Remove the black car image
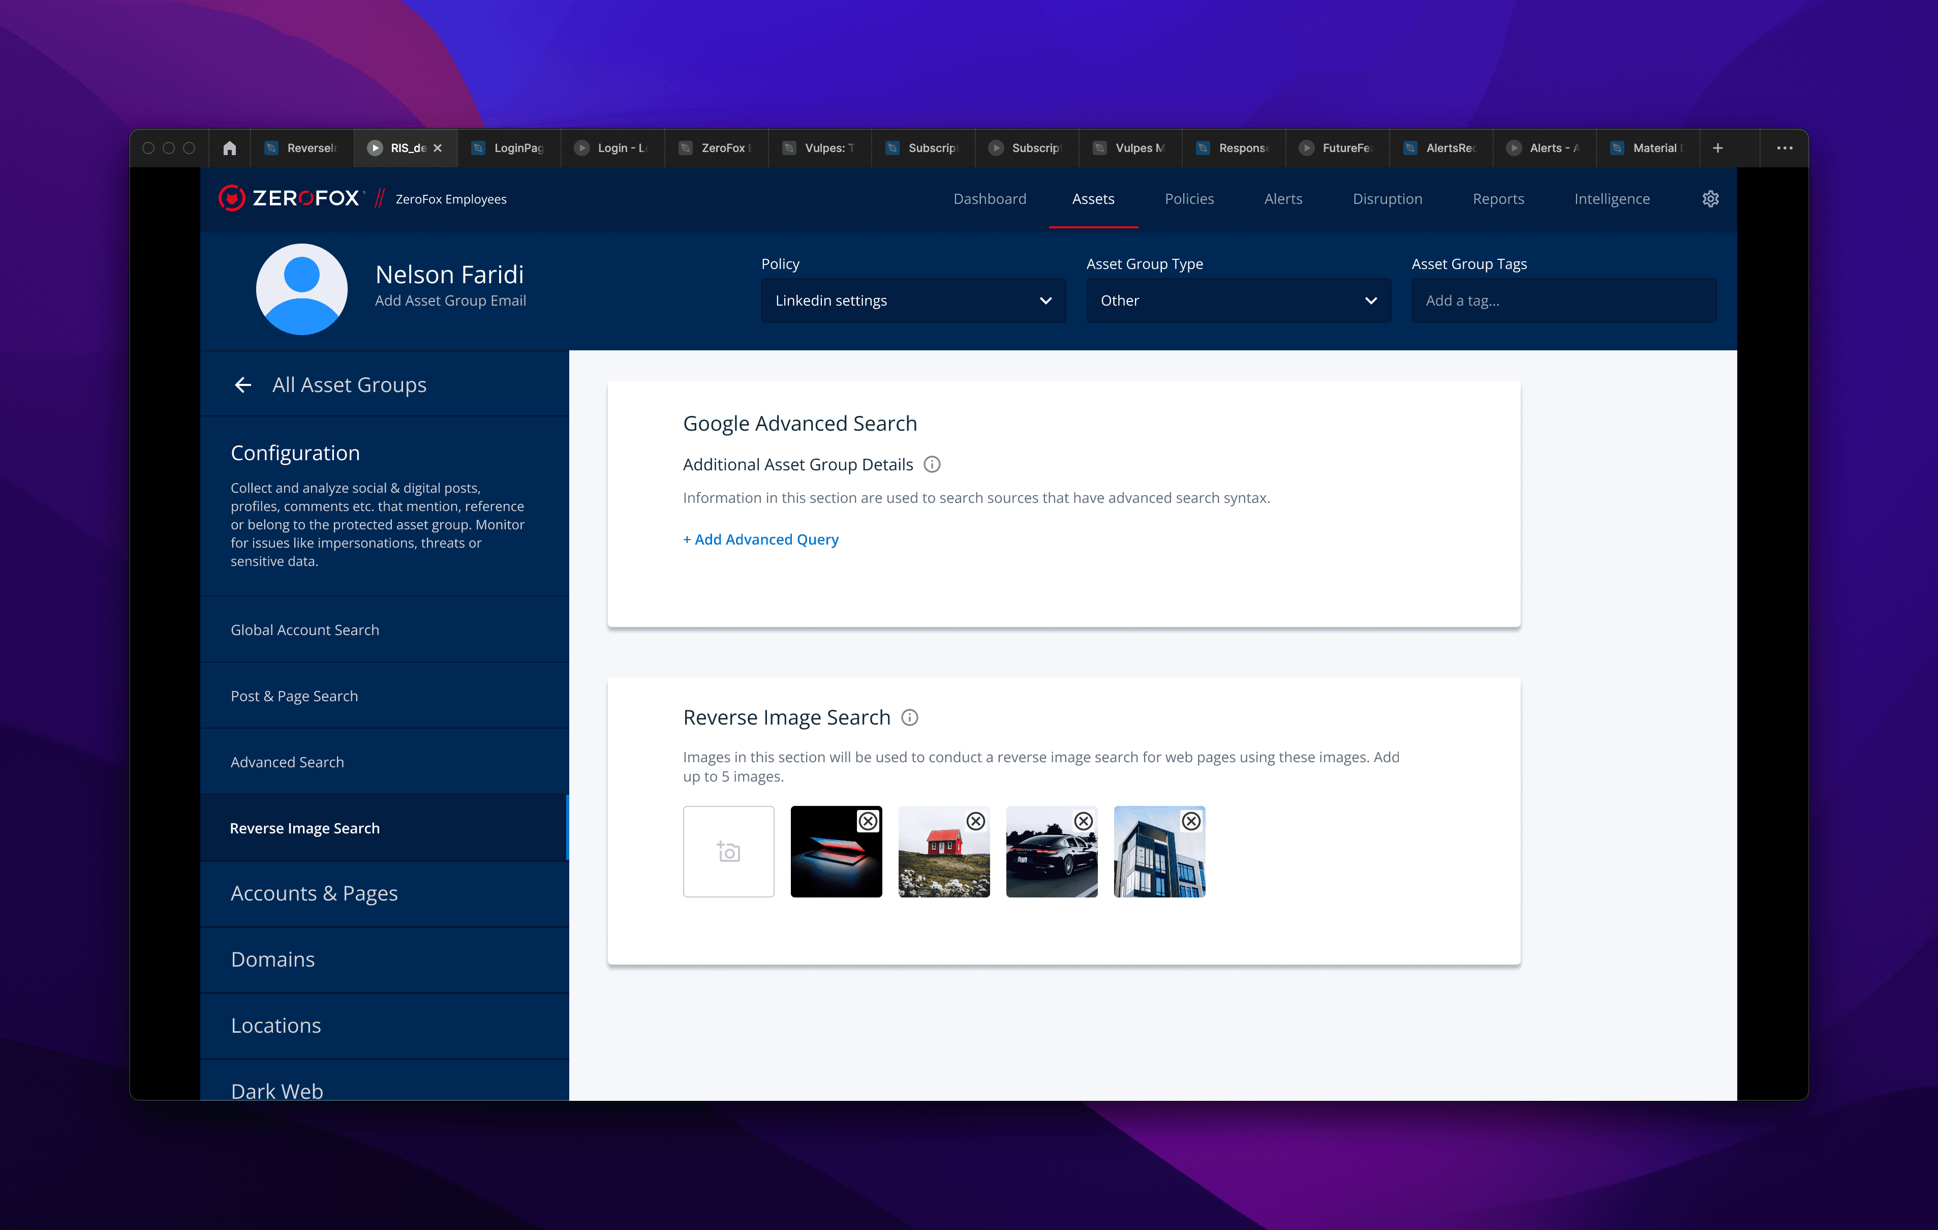This screenshot has height=1230, width=1938. (x=1083, y=821)
